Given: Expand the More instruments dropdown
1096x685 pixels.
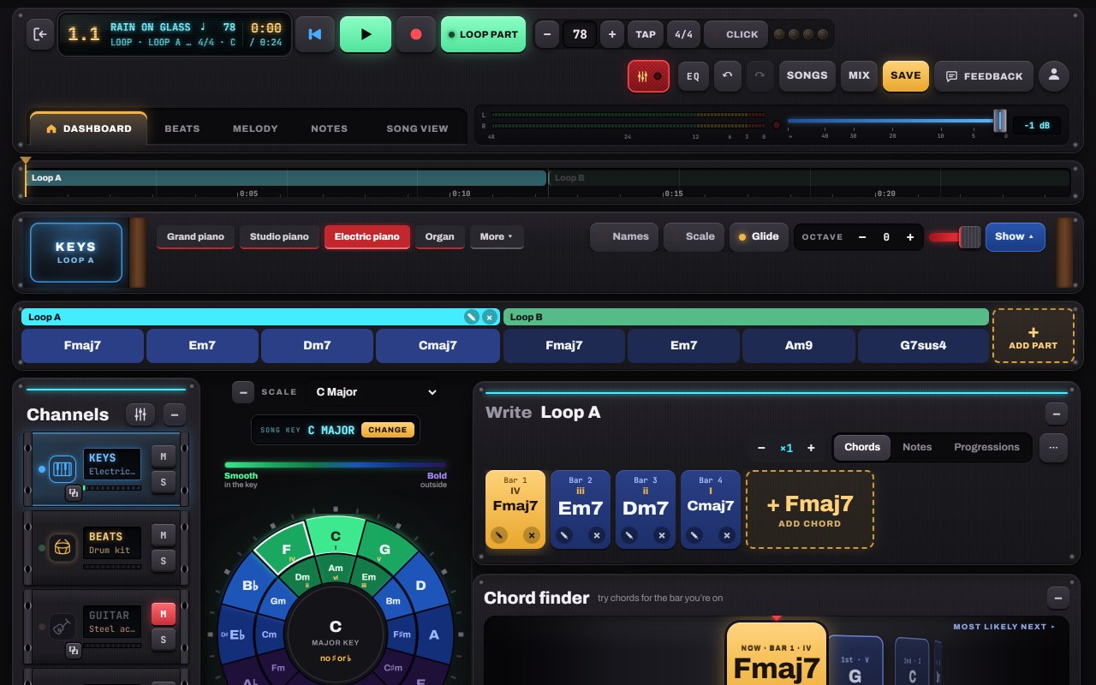Looking at the screenshot, I should [x=497, y=236].
